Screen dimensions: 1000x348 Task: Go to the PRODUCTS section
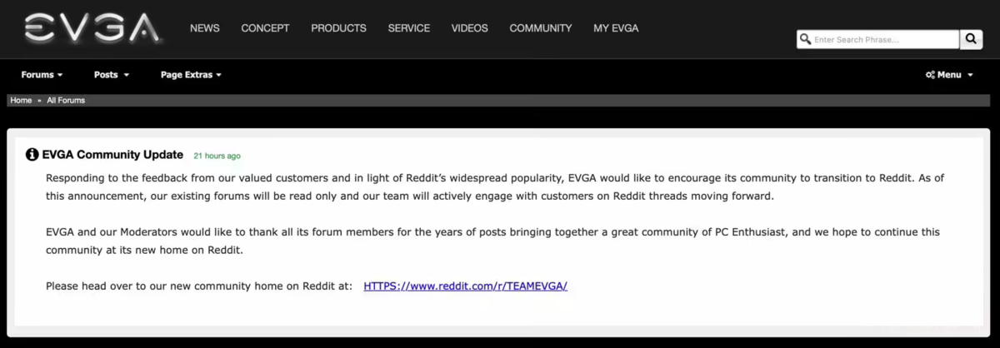coord(338,28)
